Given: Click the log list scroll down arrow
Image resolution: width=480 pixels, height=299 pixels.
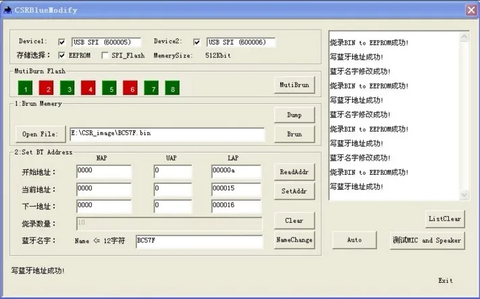Looking at the screenshot, I should (x=464, y=194).
